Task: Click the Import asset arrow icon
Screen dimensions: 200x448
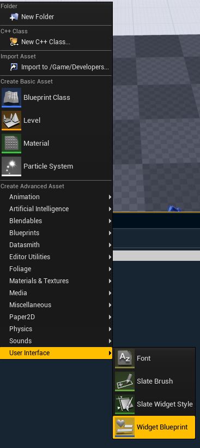Action: 14,67
